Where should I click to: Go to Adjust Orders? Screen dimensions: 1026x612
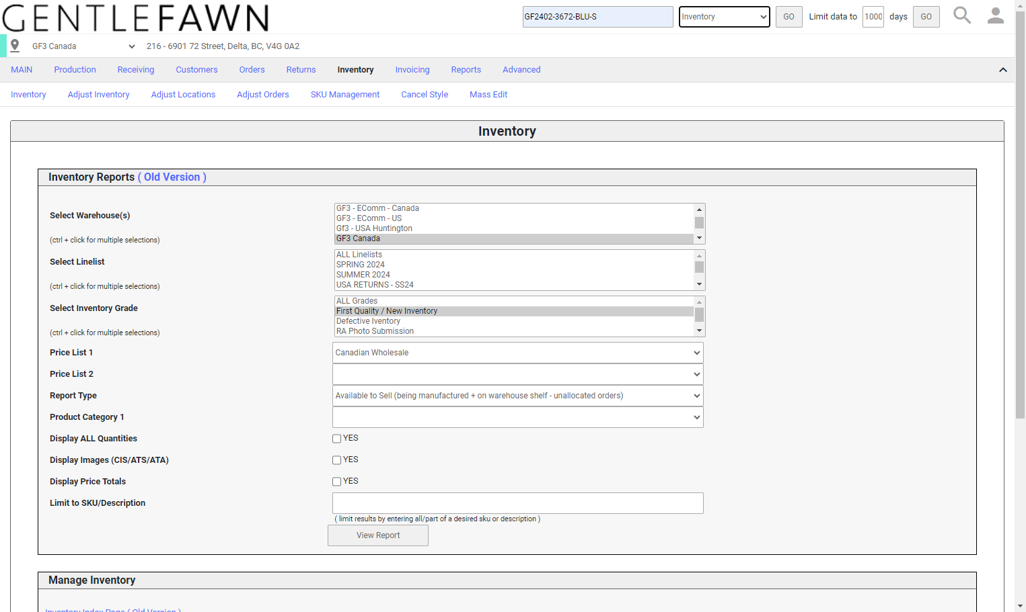(263, 95)
